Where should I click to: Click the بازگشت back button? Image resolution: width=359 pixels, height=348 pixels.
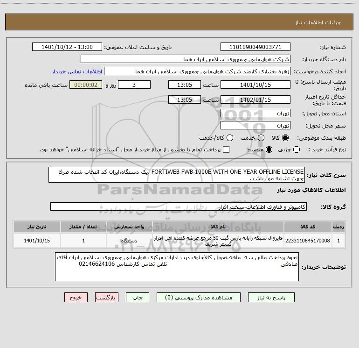pos(107,298)
